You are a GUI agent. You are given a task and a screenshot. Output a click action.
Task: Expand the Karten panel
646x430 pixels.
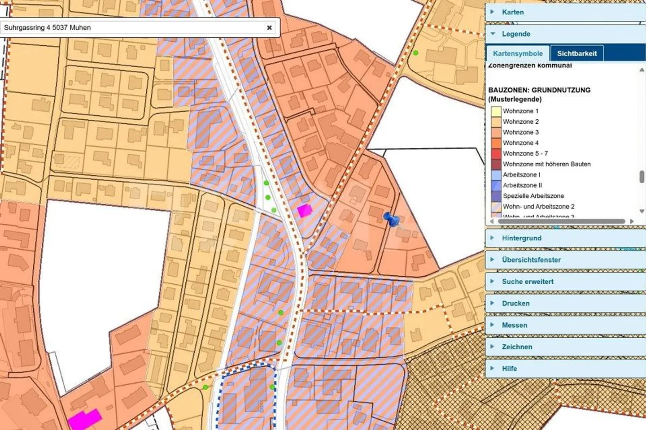[x=513, y=12]
